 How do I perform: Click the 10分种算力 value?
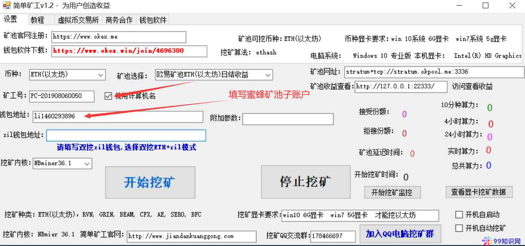tap(490, 108)
